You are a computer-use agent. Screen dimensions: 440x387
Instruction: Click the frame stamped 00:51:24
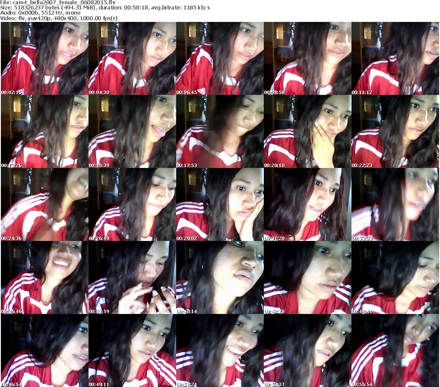(220, 350)
